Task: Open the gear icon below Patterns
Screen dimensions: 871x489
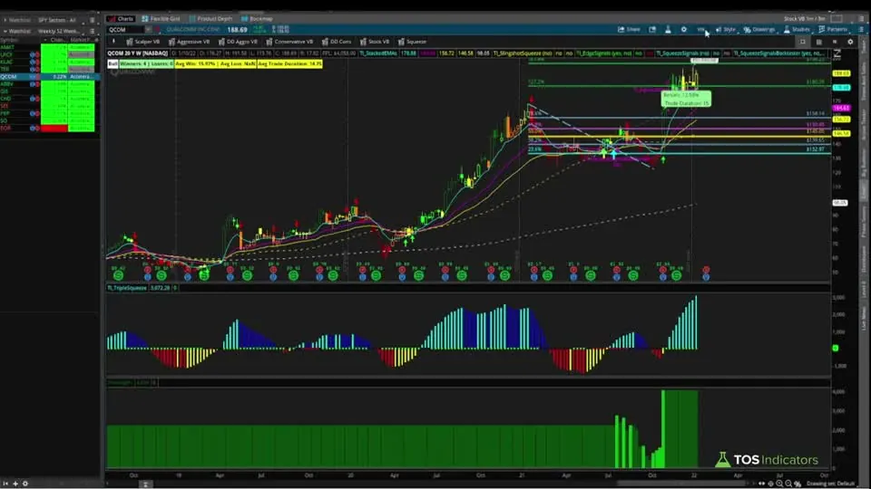Action: (850, 42)
